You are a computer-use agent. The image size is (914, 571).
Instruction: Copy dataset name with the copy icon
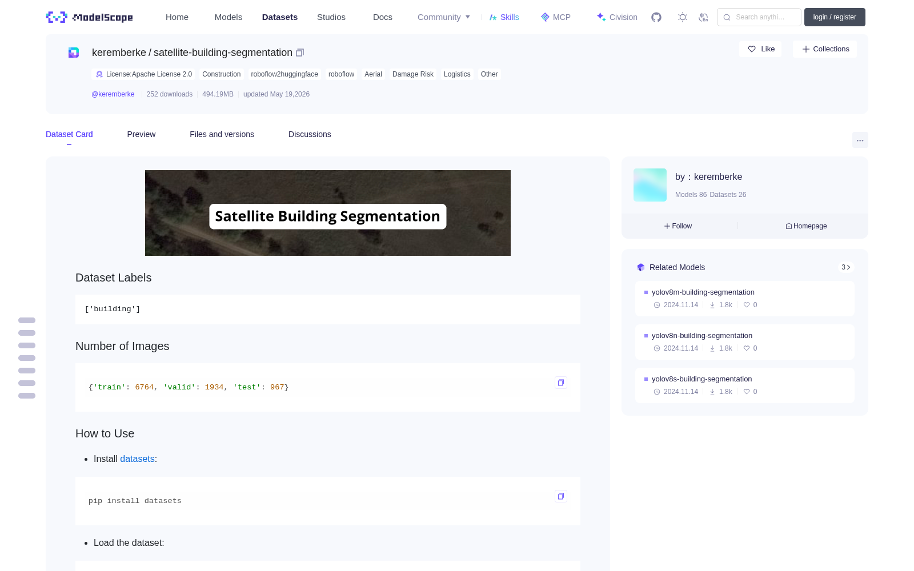(x=300, y=53)
